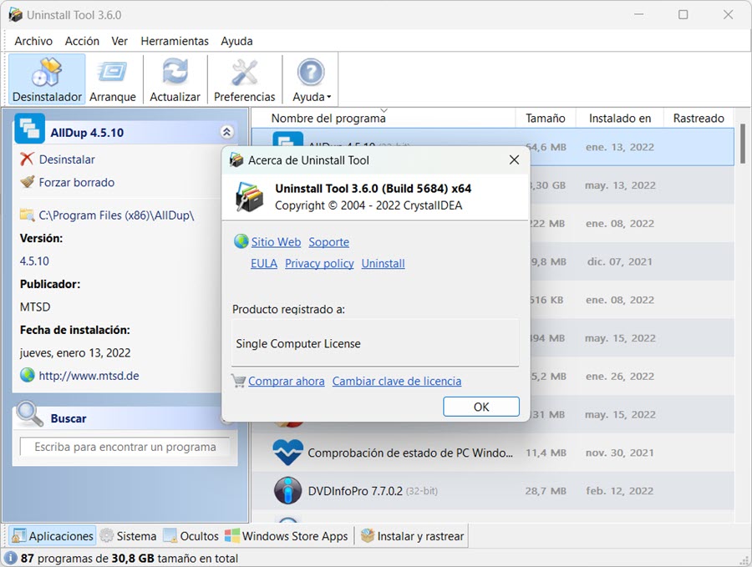
Task: Click the info icon in status bar
Action: 11,558
